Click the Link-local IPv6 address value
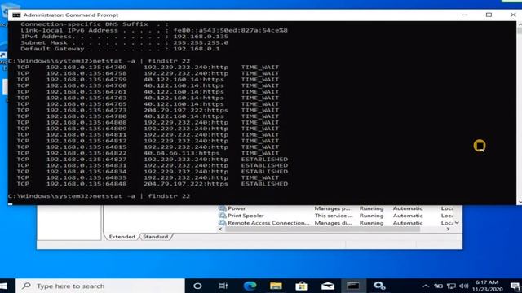 230,30
